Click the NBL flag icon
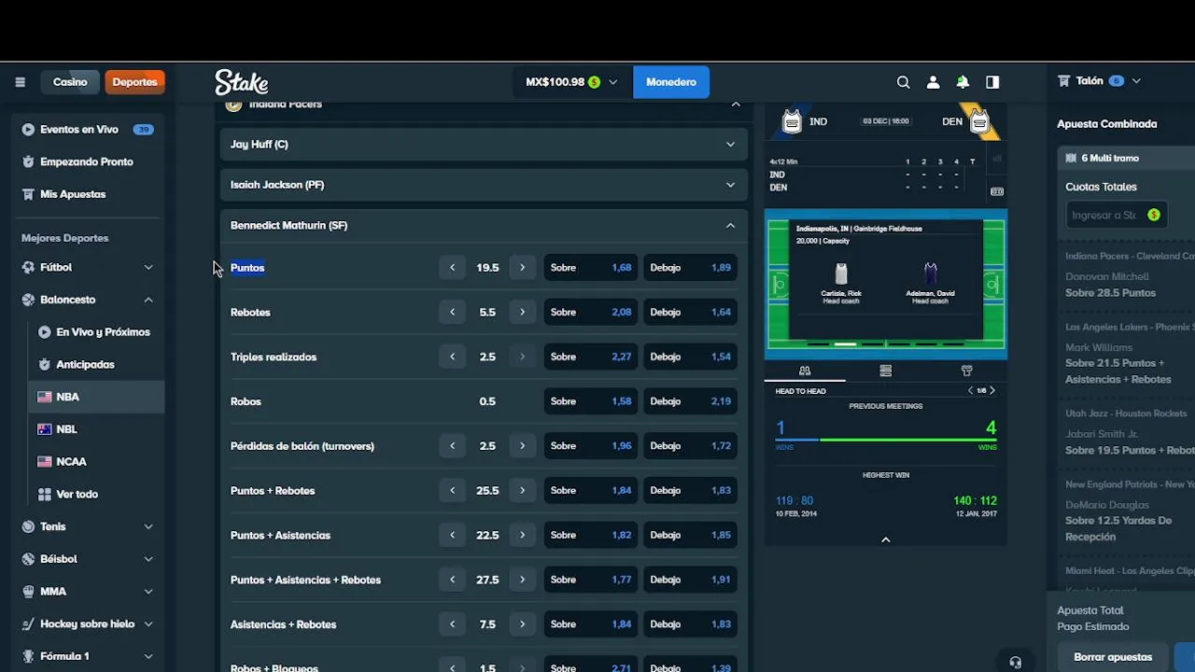1195x672 pixels. pos(44,429)
